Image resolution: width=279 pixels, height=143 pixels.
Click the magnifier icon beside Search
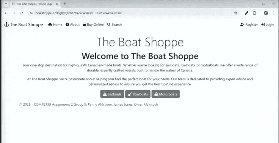coord(109,25)
